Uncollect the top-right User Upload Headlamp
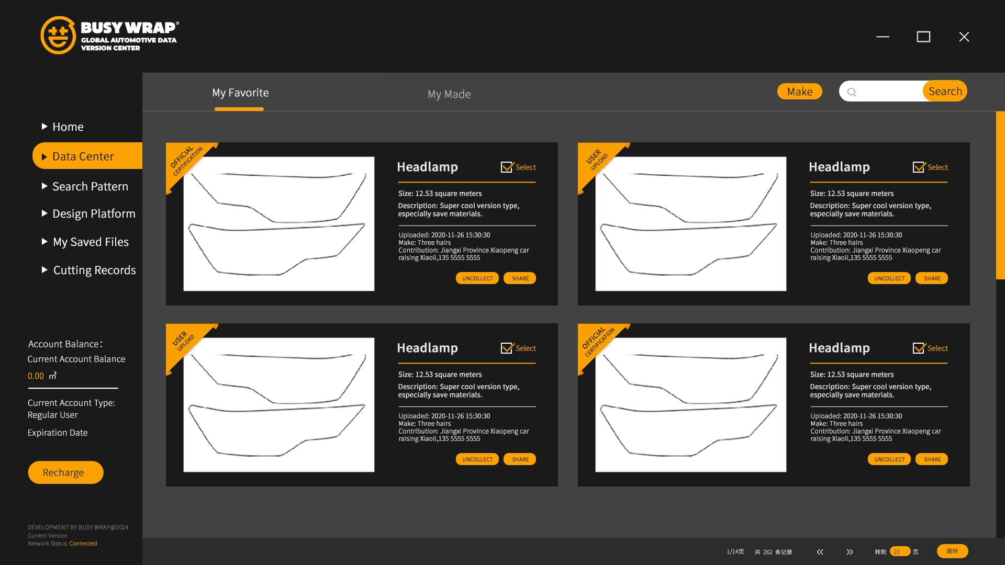Viewport: 1005px width, 565px height. coord(889,278)
